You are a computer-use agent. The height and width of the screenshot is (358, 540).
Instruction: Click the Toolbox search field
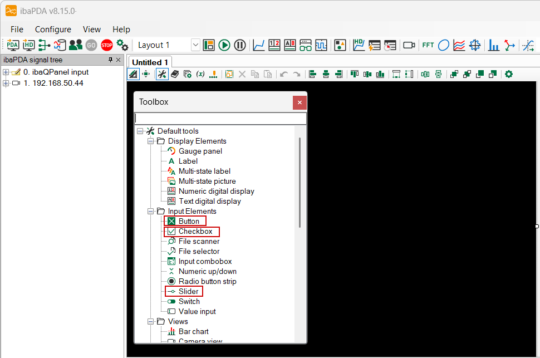point(220,118)
